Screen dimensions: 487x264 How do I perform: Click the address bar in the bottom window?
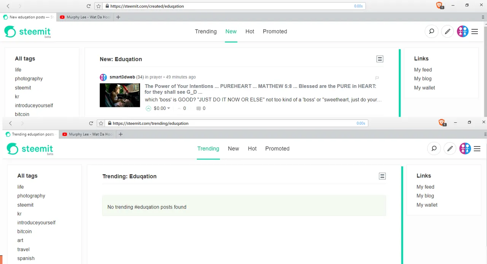coord(236,123)
